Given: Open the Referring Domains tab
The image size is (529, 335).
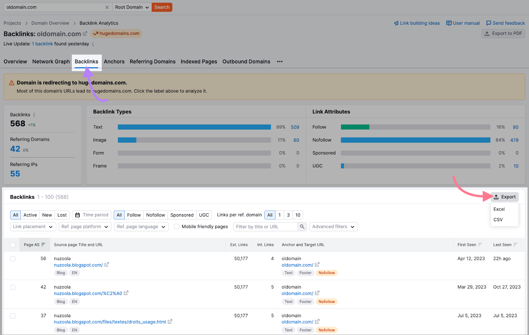Looking at the screenshot, I should tap(152, 61).
